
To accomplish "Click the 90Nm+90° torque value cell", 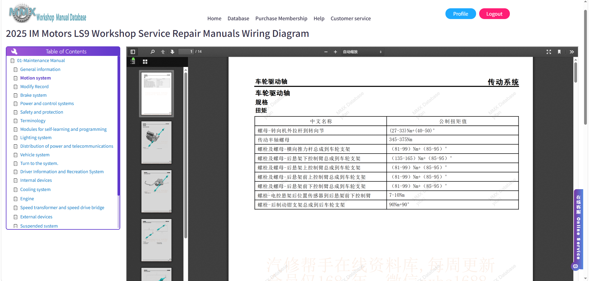I will [x=452, y=205].
